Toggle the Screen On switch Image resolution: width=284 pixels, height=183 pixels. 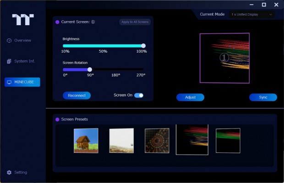point(139,95)
